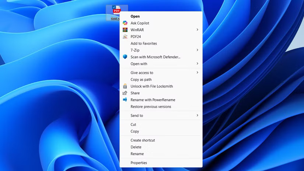Expand the WinRAR submenu arrow
The width and height of the screenshot is (304, 171).
click(197, 29)
